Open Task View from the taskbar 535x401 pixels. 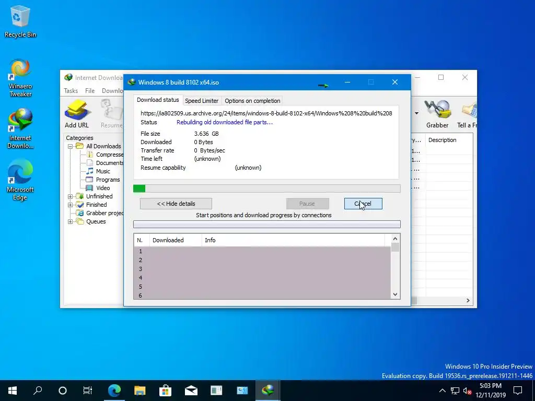pos(88,391)
